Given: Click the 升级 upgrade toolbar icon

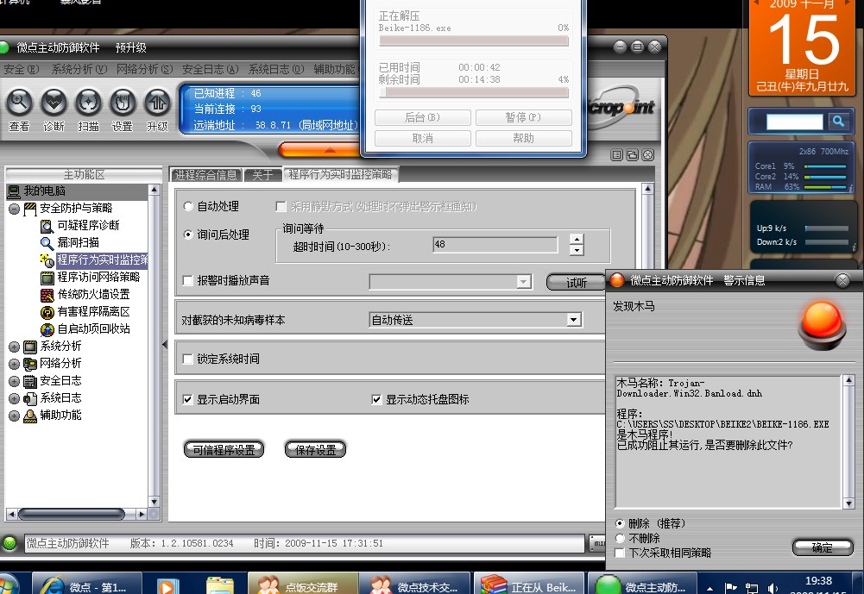Looking at the screenshot, I should point(157,103).
